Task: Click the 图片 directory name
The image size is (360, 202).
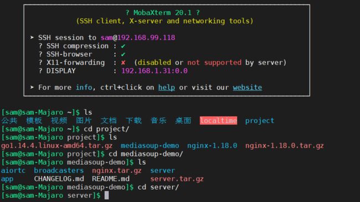Action: click(x=84, y=120)
